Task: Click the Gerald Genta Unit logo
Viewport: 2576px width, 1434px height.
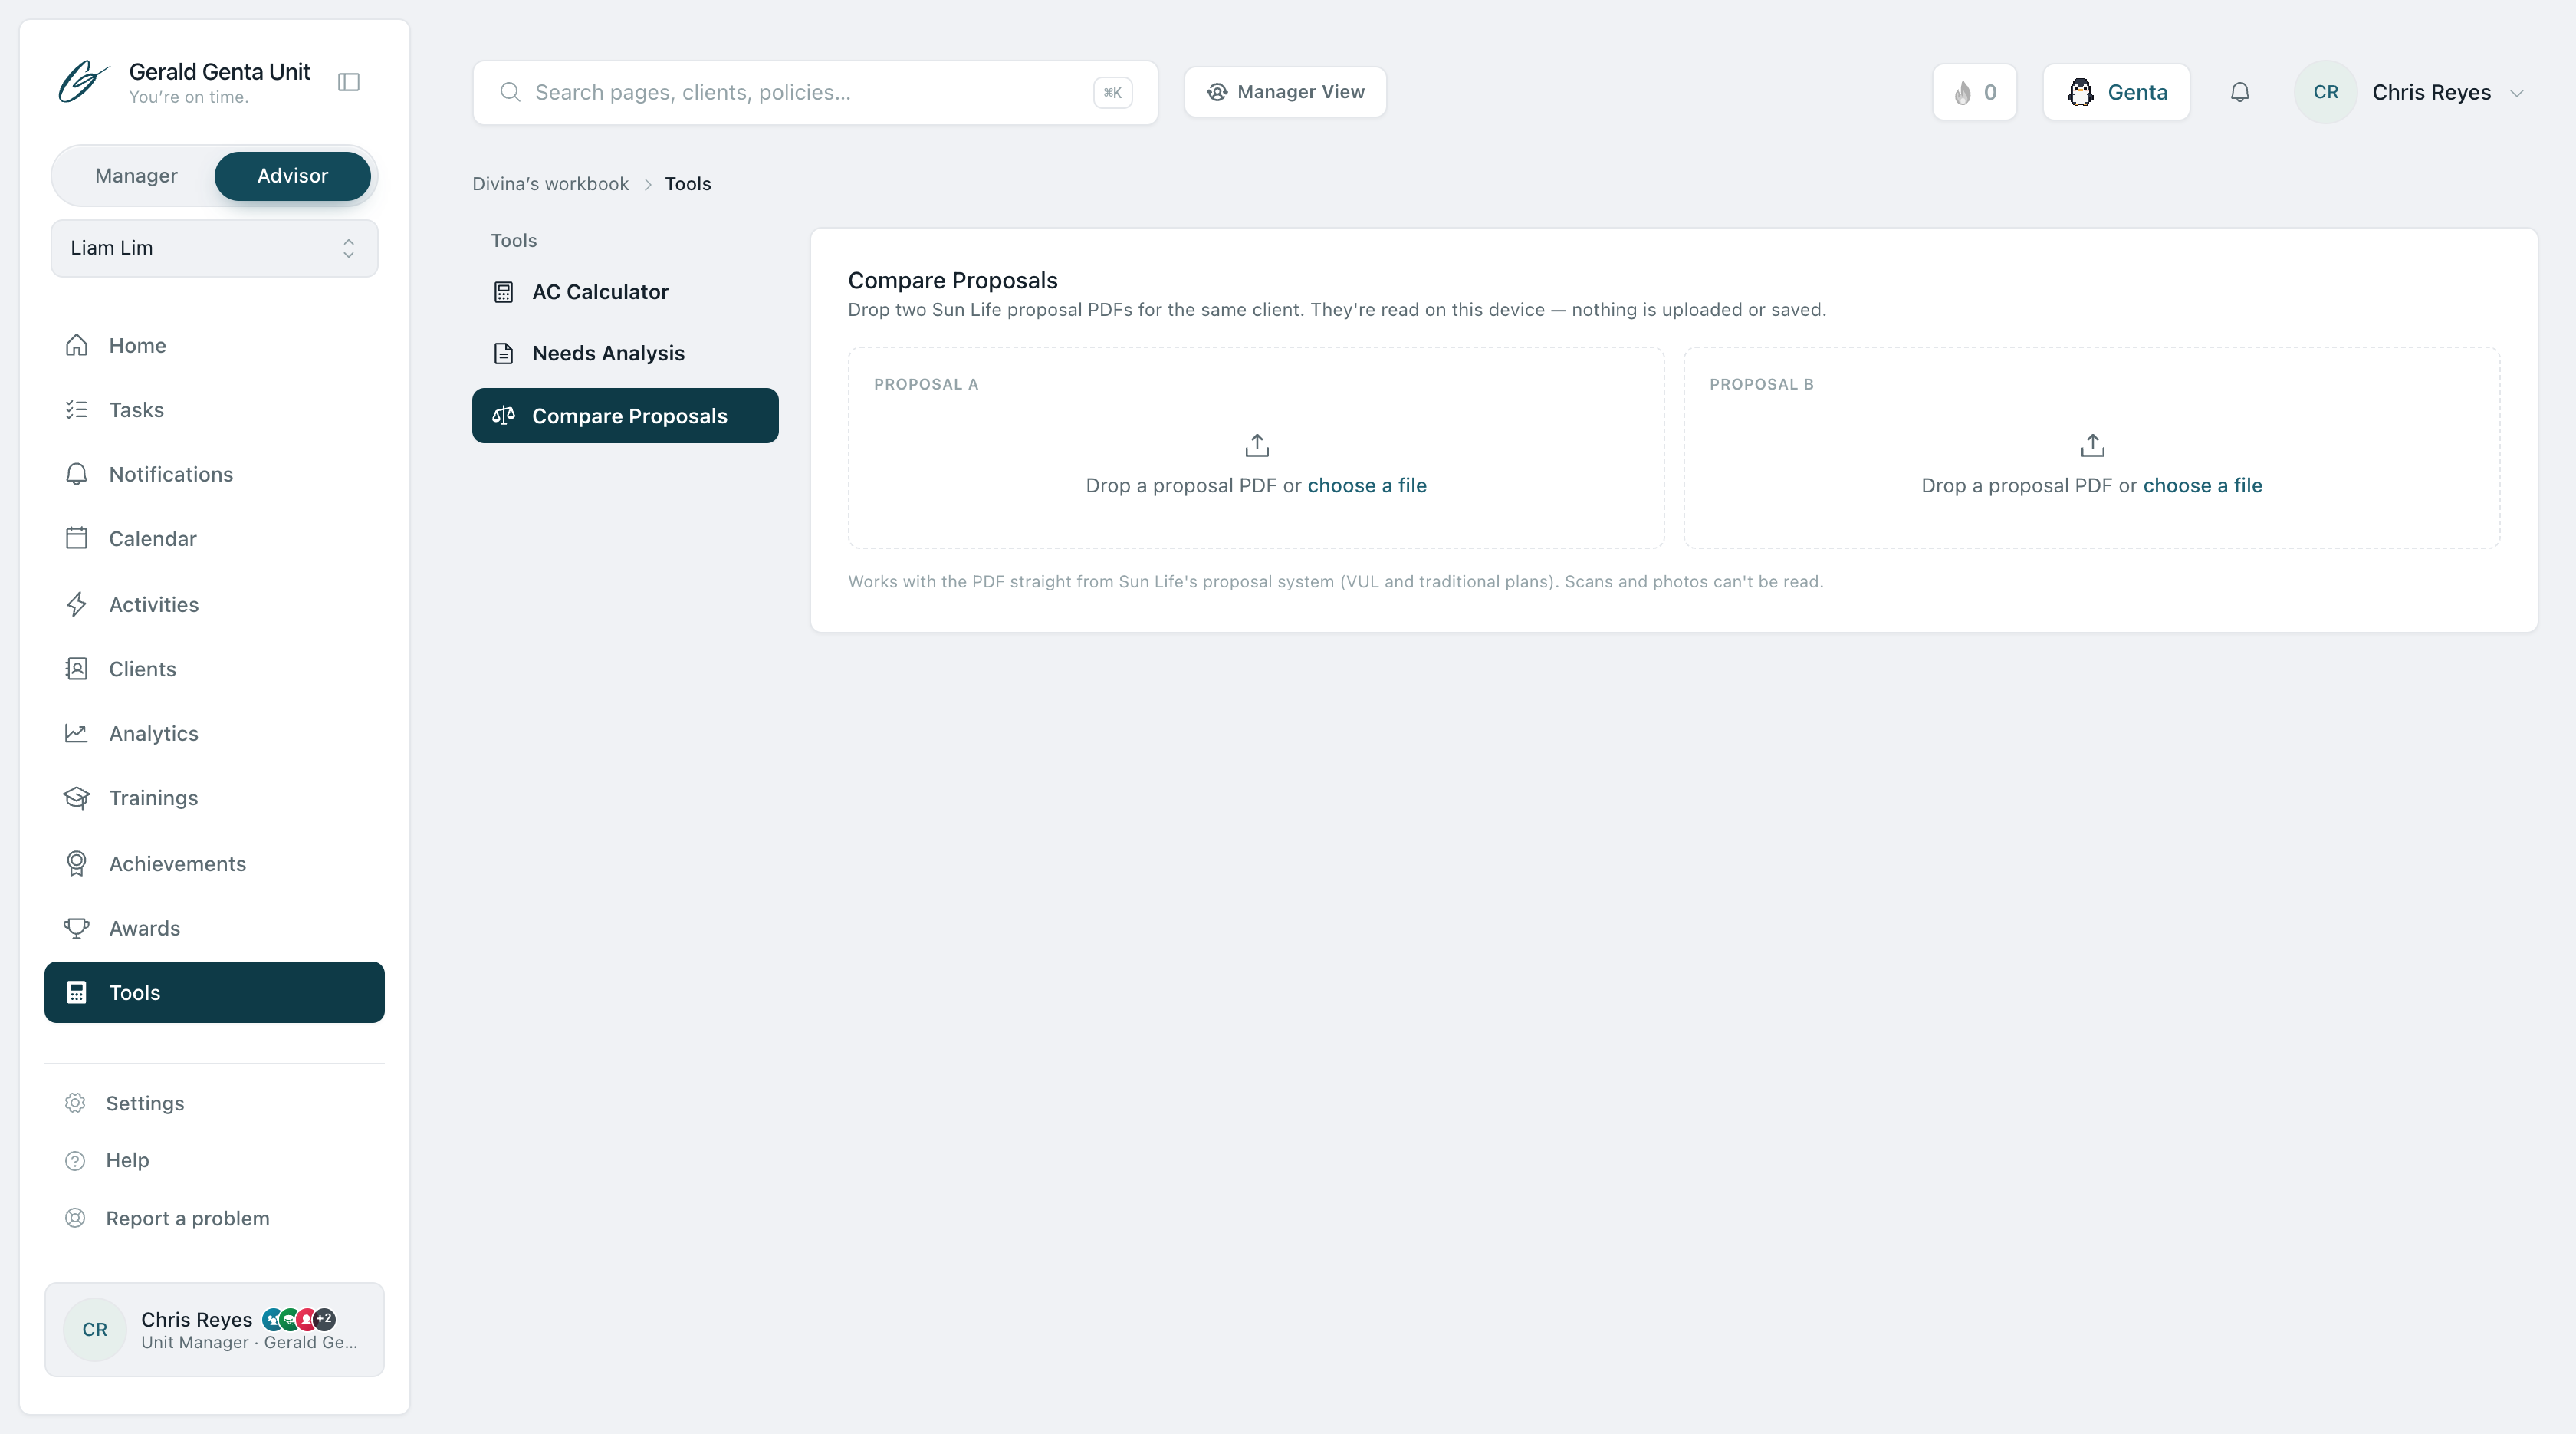Action: point(83,82)
